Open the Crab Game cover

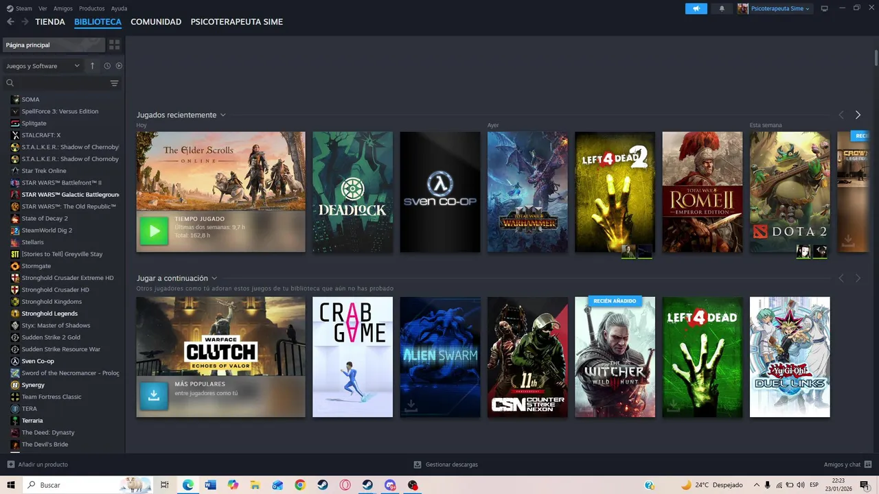(352, 357)
